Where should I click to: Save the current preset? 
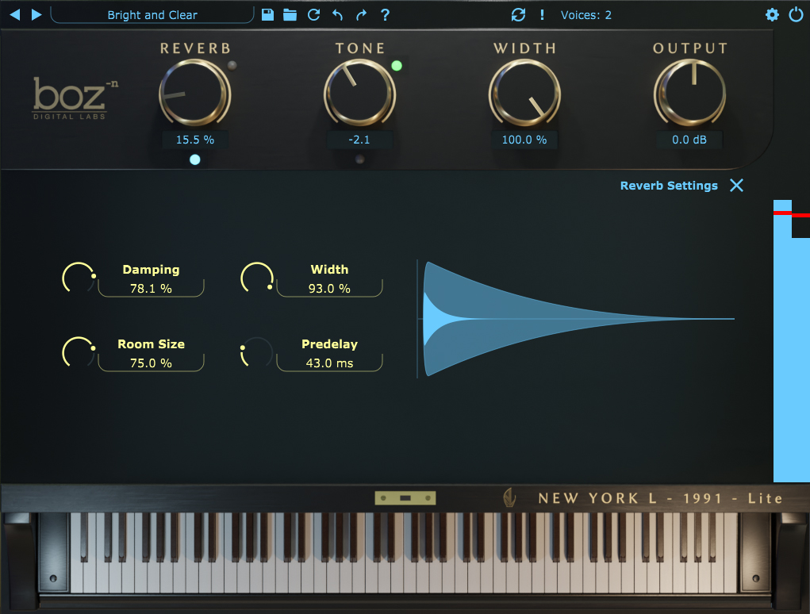267,14
